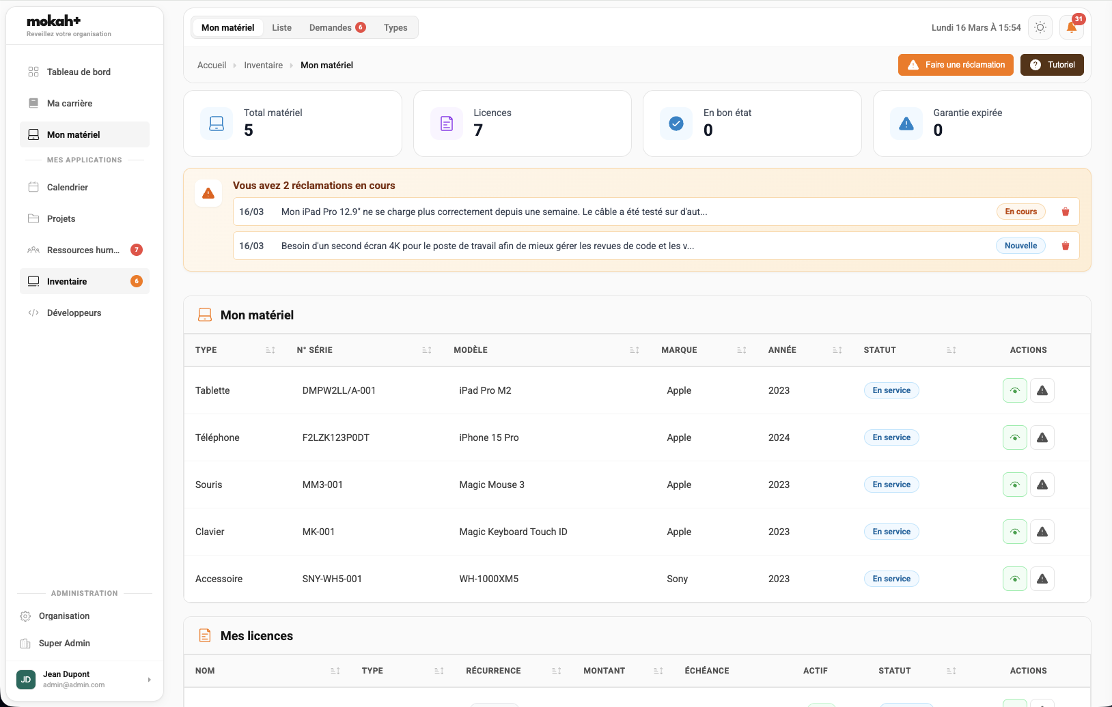The height and width of the screenshot is (707, 1112).
Task: Toggle light/dark theme sun icon
Action: [x=1040, y=28]
